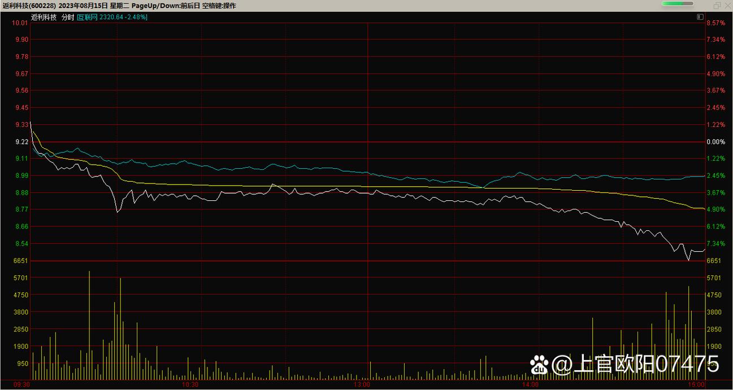Select the 10:30 time axis marker
The height and width of the screenshot is (390, 733).
190,384
